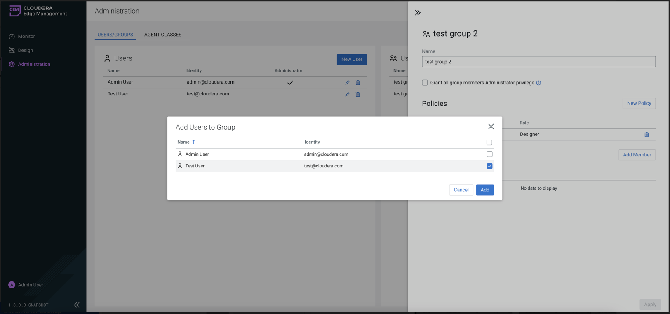Screen dimensions: 670x314
Task: Close the Add Users to Group dialog
Action: [491, 126]
